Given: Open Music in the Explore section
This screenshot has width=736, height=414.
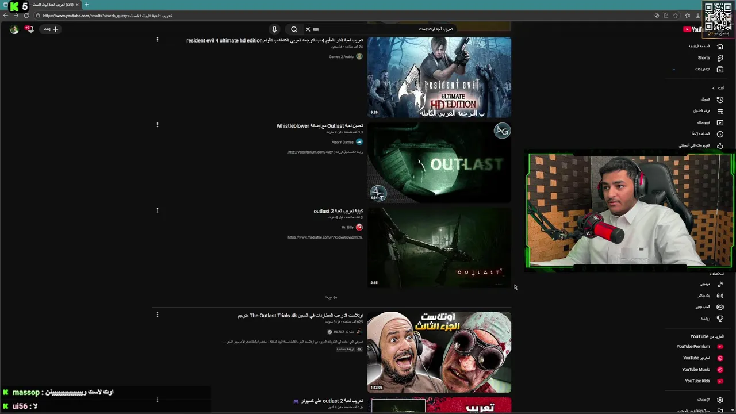Looking at the screenshot, I should point(711,284).
